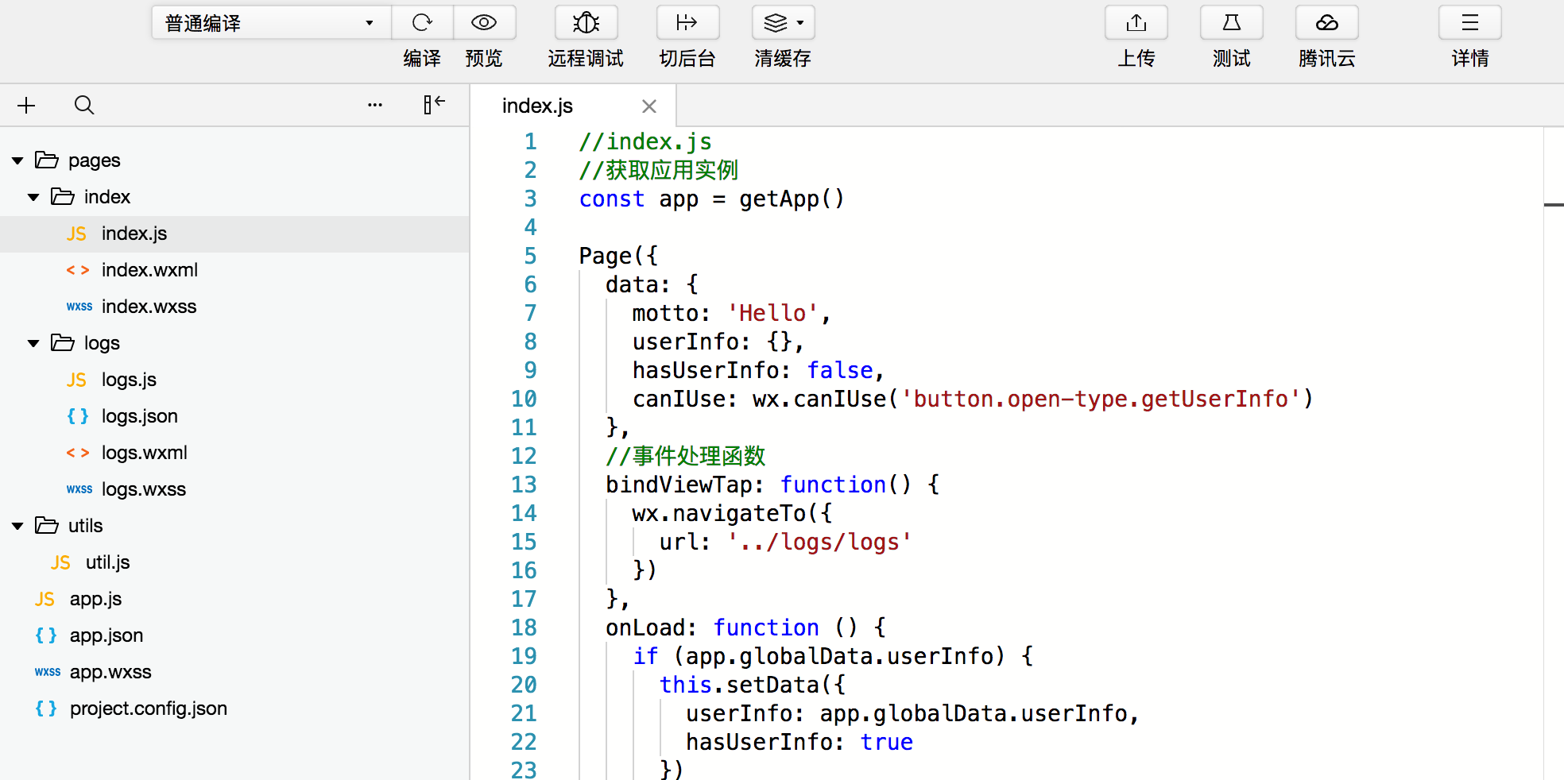Click line number 5 in gutter
Image resolution: width=1564 pixels, height=780 pixels.
(x=530, y=256)
